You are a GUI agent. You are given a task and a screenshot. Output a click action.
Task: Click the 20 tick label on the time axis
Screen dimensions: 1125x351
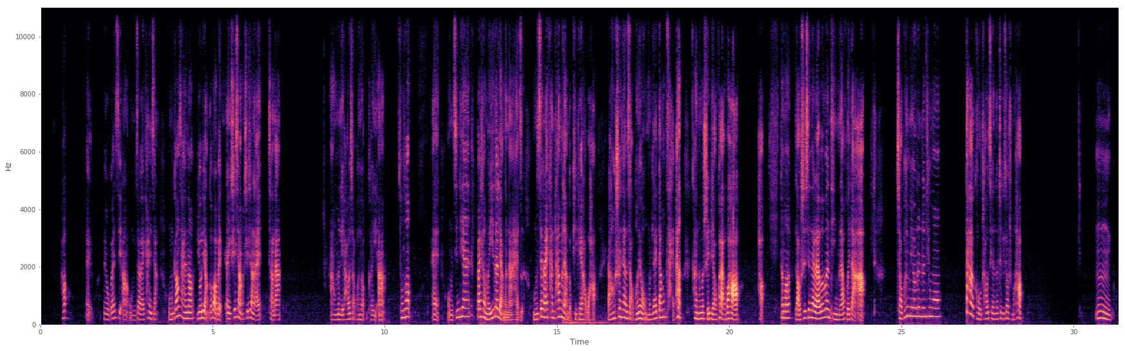pyautogui.click(x=729, y=332)
